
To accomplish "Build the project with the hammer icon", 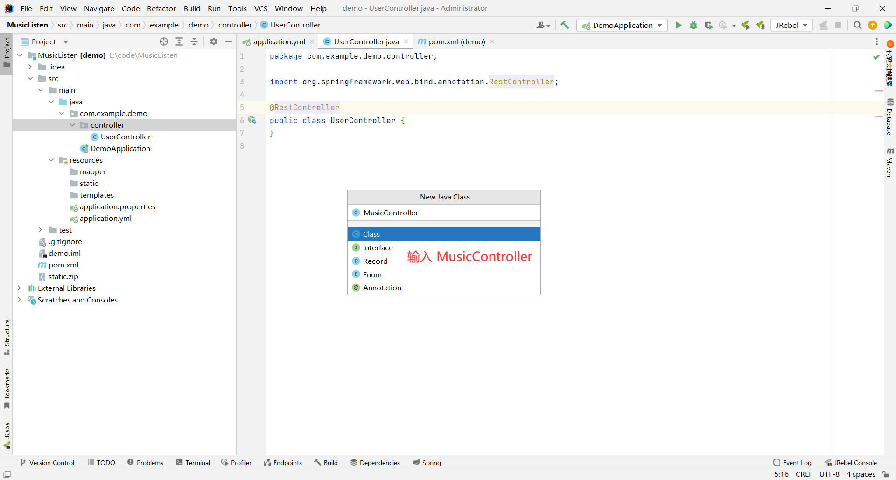I will (x=565, y=25).
